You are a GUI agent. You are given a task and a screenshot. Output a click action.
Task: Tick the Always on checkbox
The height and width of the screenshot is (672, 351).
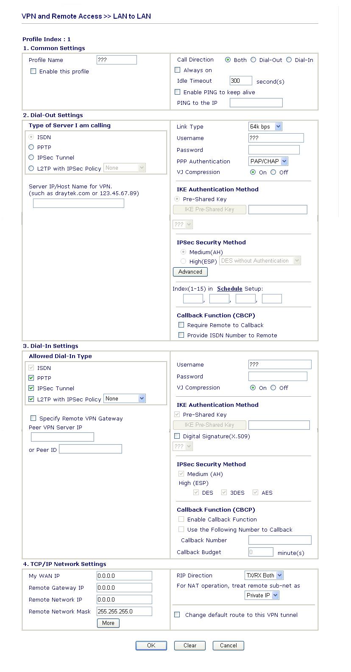pos(178,70)
